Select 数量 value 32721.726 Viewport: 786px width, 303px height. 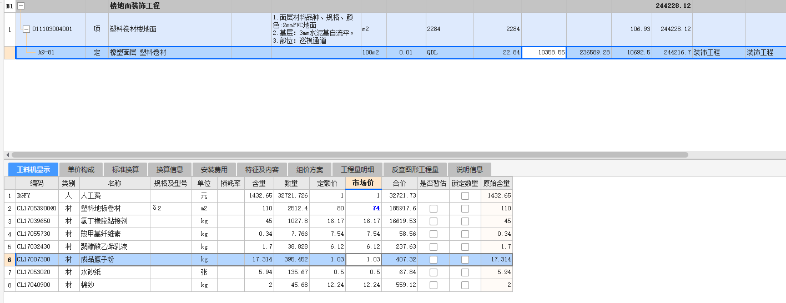(x=293, y=195)
